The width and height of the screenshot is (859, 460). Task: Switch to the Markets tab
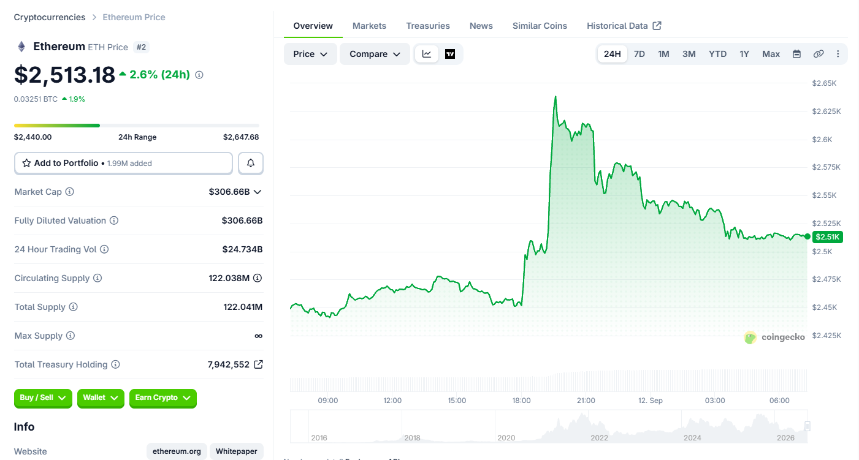[369, 26]
